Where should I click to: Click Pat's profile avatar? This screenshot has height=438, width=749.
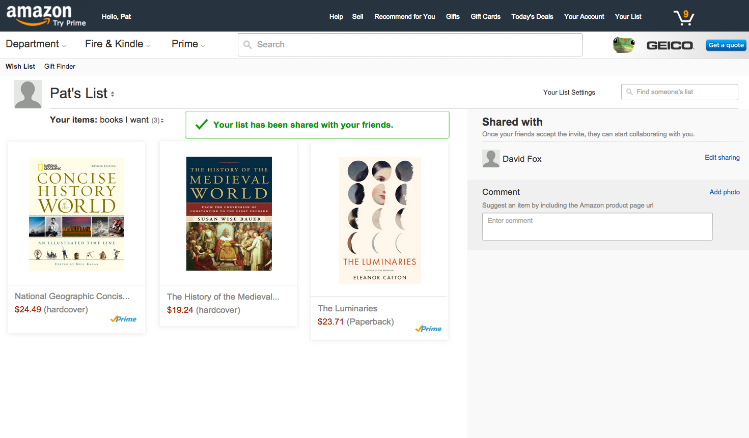[28, 94]
